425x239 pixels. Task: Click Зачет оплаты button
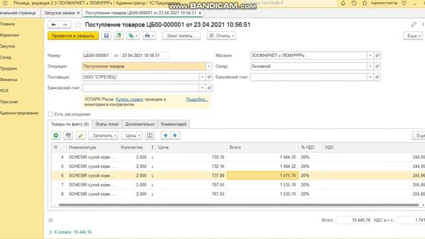tap(181, 36)
